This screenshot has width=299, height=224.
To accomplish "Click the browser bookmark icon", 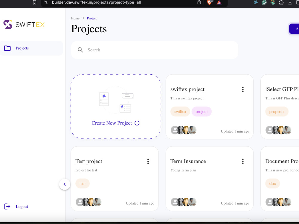I will [34, 2].
